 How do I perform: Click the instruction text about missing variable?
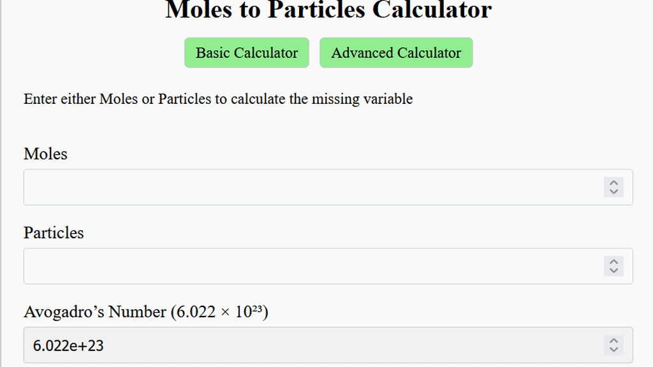pos(218,99)
